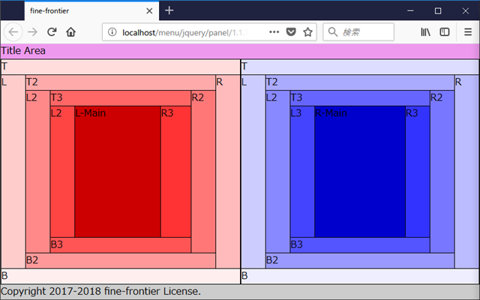Open page actions three-dot menu
The image size is (480, 300).
click(x=274, y=31)
